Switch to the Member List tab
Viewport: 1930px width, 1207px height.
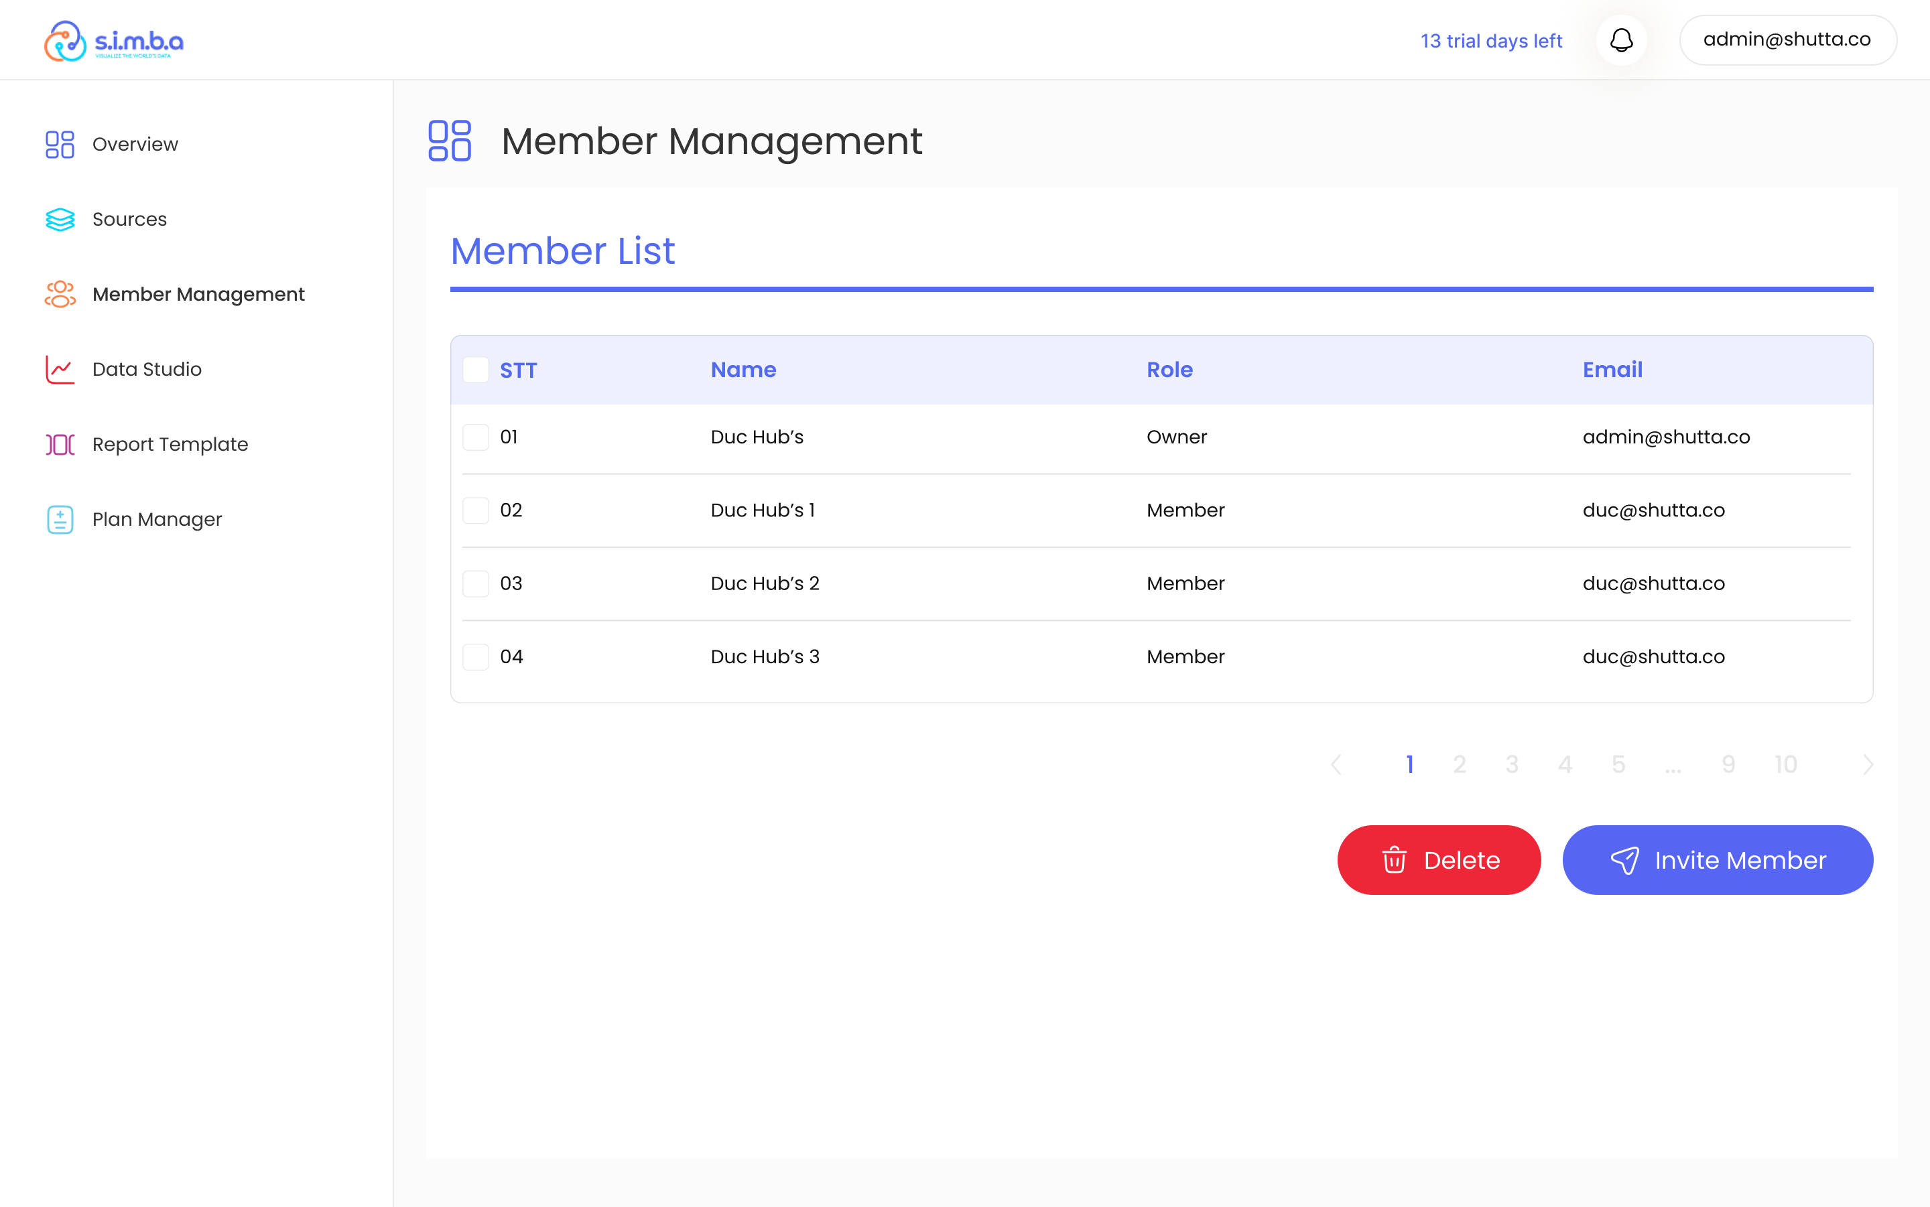562,251
